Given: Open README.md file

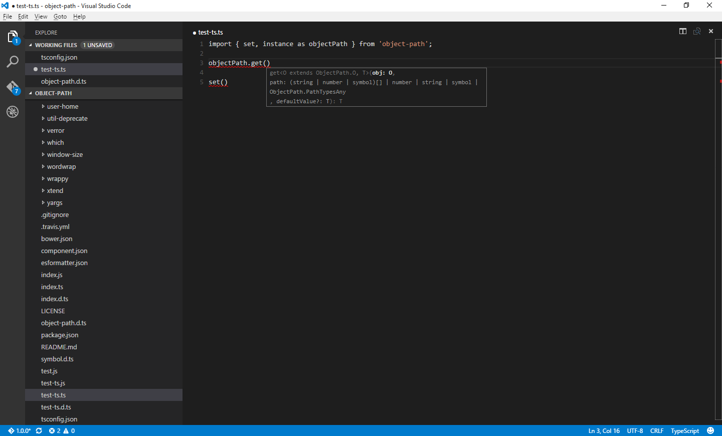Looking at the screenshot, I should pyautogui.click(x=104, y=347).
